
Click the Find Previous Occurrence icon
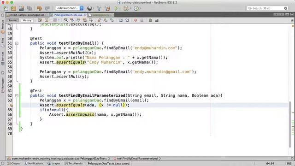coord(72,20)
